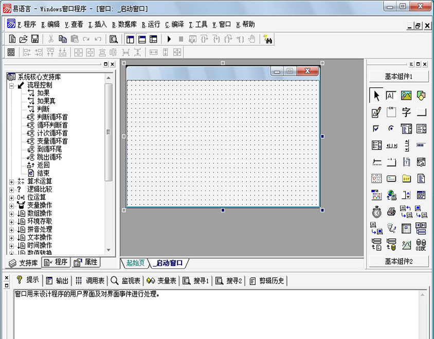Open the 剪辑历史 bottom tab
The height and width of the screenshot is (339, 434).
(x=266, y=281)
